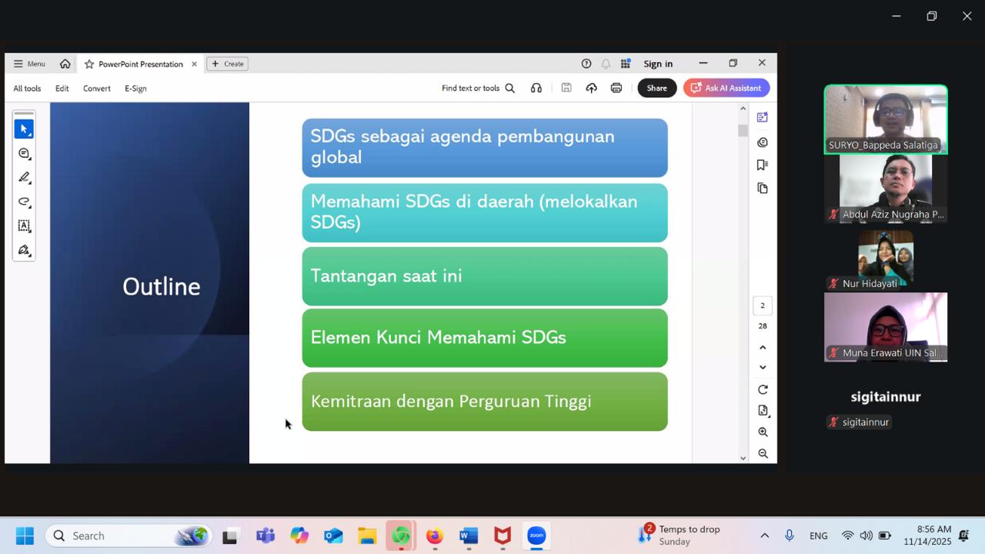Pick the freehand draw loop tool
The image size is (985, 554).
tap(24, 202)
